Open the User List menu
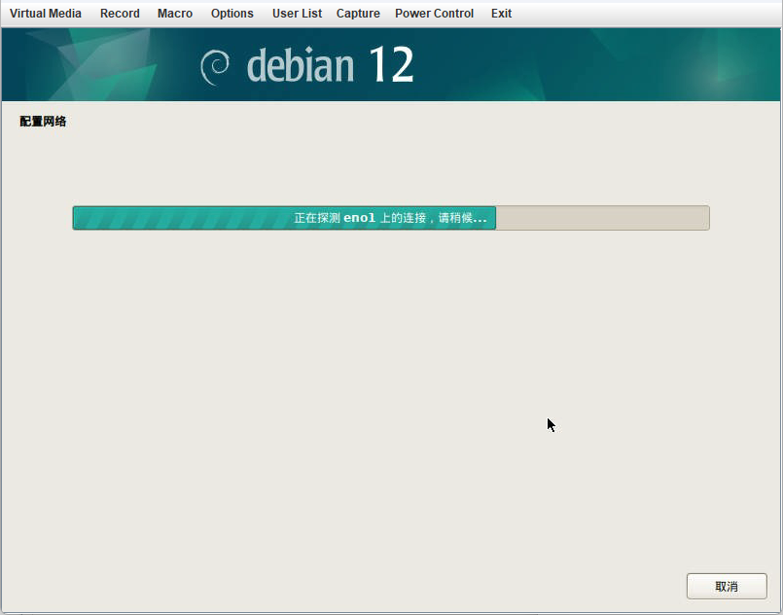The width and height of the screenshot is (783, 615). pos(297,14)
